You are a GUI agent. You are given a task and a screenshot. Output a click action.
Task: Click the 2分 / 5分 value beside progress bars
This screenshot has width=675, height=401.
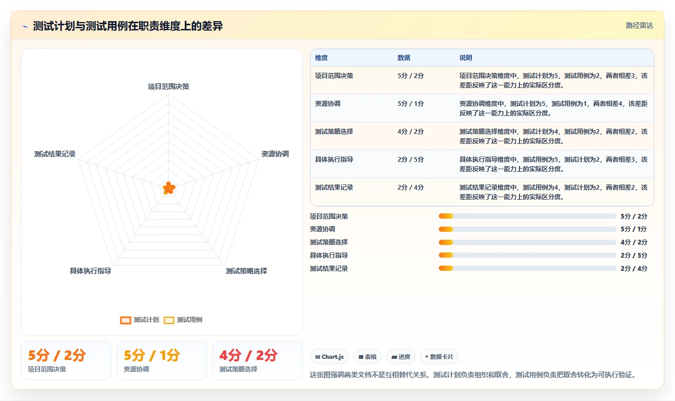(634, 256)
